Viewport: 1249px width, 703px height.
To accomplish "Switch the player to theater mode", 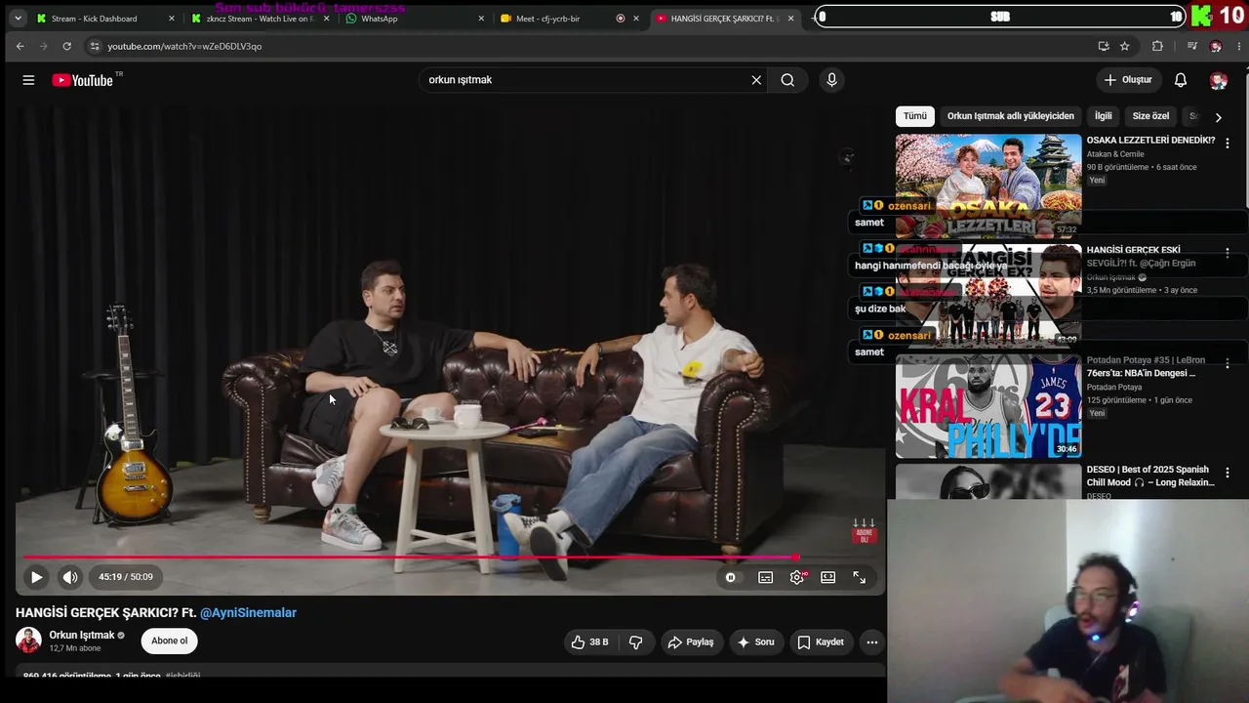I will [x=828, y=577].
